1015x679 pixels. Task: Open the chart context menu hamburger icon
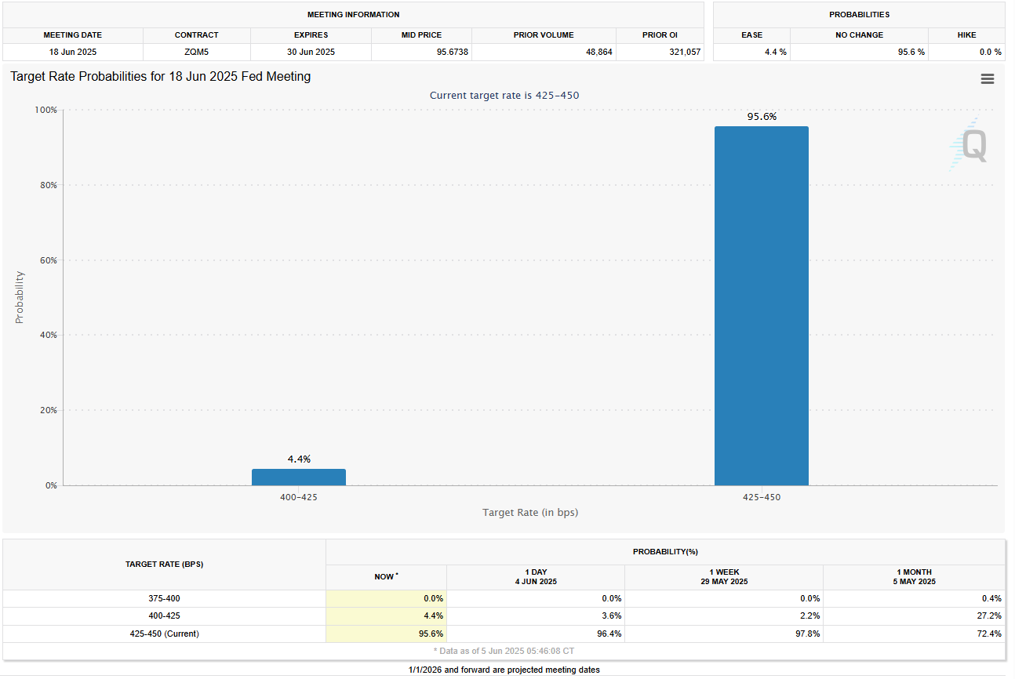pos(987,79)
